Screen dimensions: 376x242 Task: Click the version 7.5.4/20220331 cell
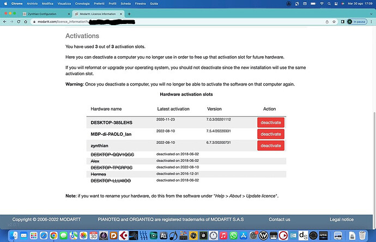pyautogui.click(x=219, y=131)
